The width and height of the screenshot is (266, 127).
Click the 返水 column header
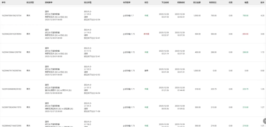(262, 2)
